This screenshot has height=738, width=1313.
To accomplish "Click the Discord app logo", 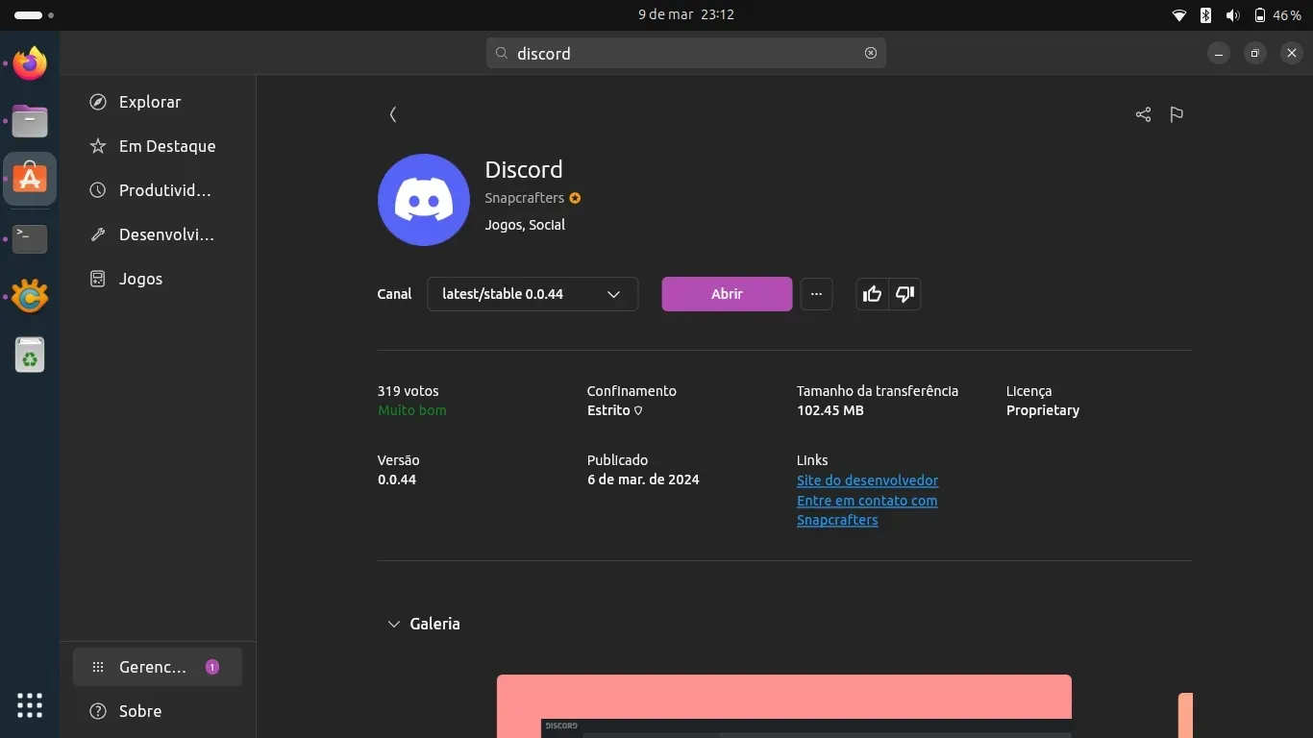I will pyautogui.click(x=424, y=200).
